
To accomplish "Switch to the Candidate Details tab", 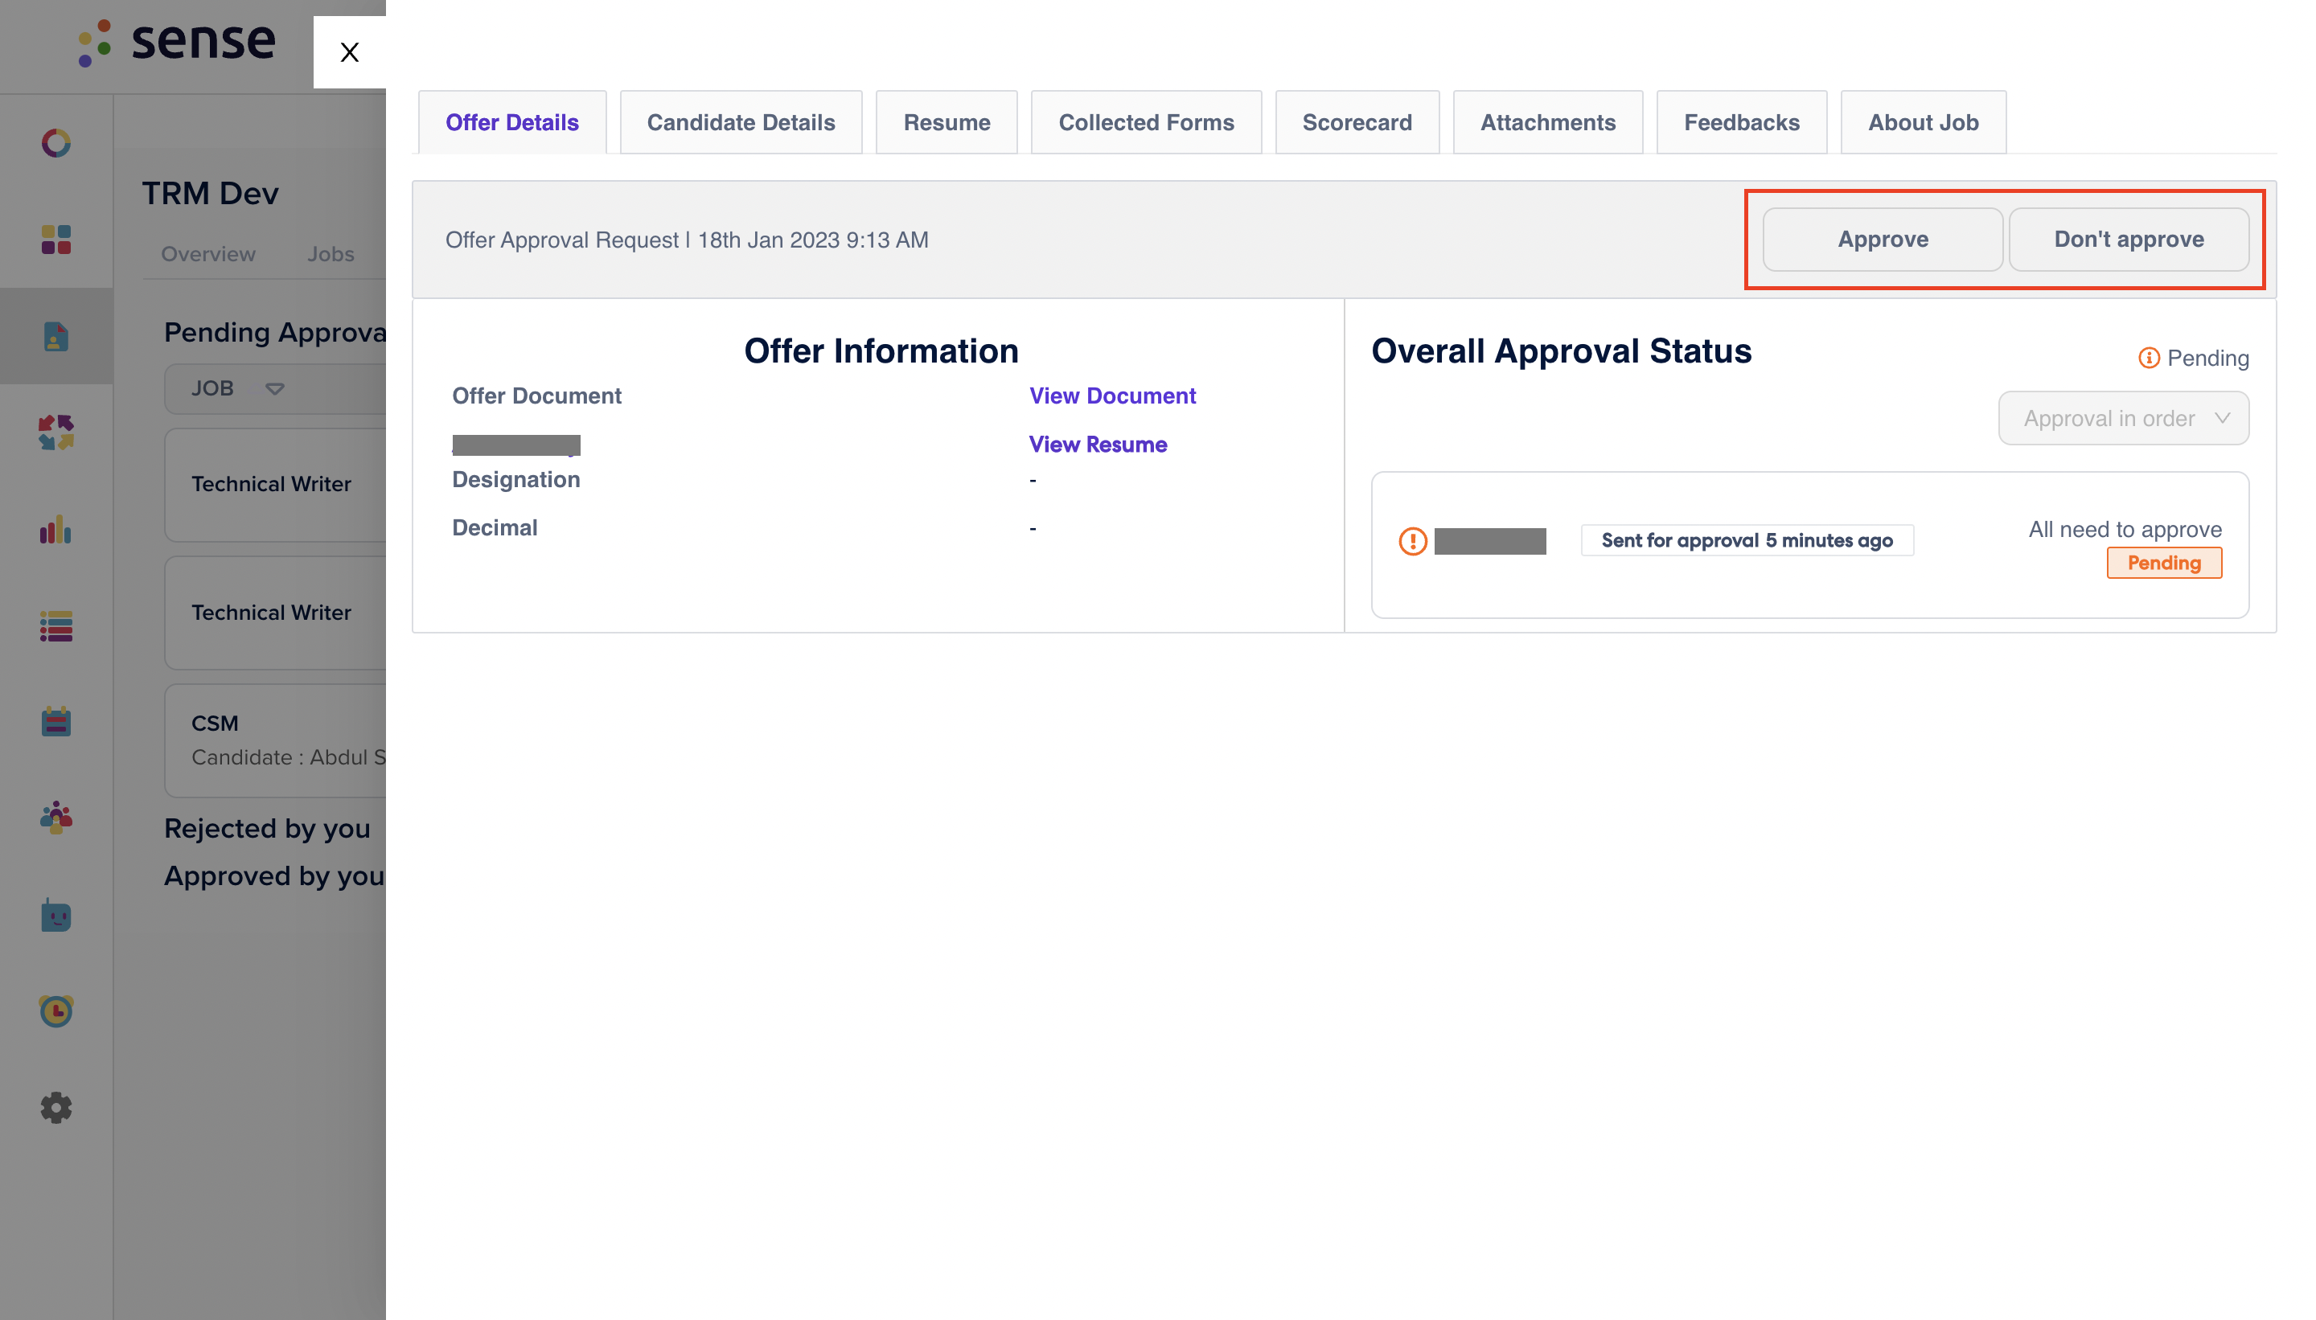I will (x=741, y=122).
